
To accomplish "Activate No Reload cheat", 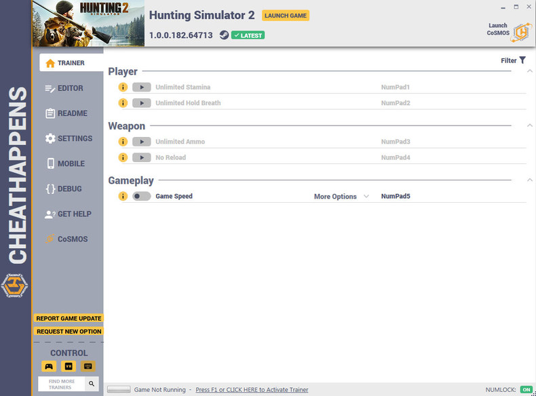I will pos(142,157).
